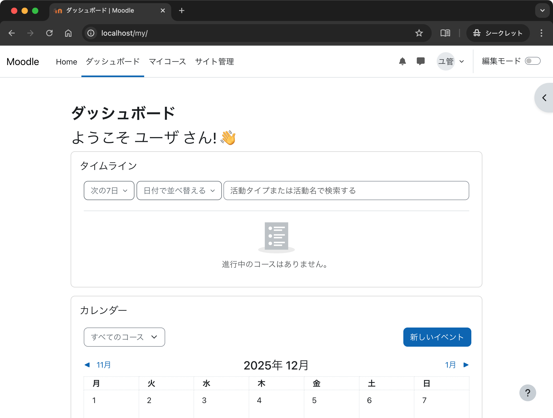Go to the マイコース nav tab

[x=168, y=62]
